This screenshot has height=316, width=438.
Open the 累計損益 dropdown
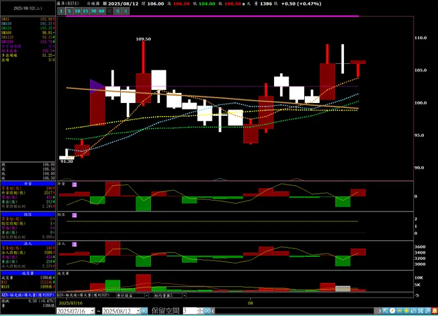click(x=146, y=295)
